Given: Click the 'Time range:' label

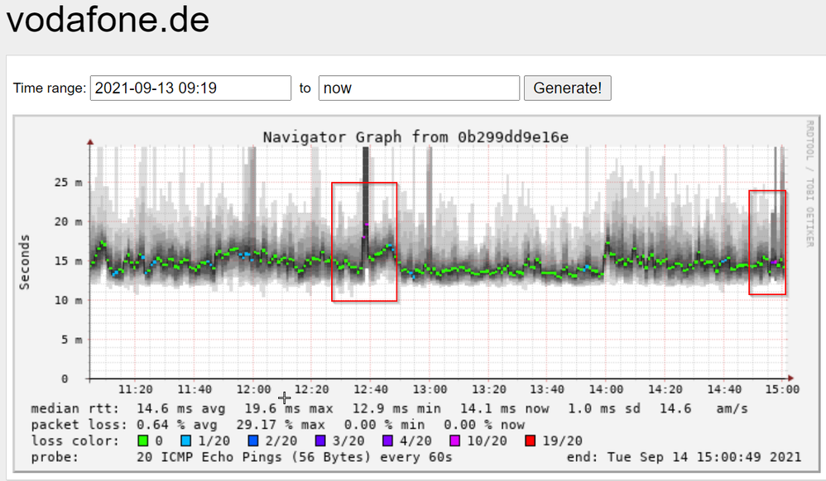Looking at the screenshot, I should [x=50, y=88].
